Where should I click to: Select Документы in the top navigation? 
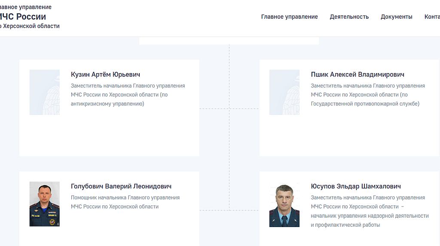point(396,17)
